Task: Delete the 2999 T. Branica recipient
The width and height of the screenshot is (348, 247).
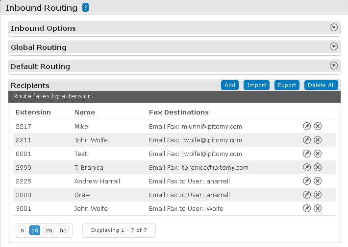Action: 318,167
